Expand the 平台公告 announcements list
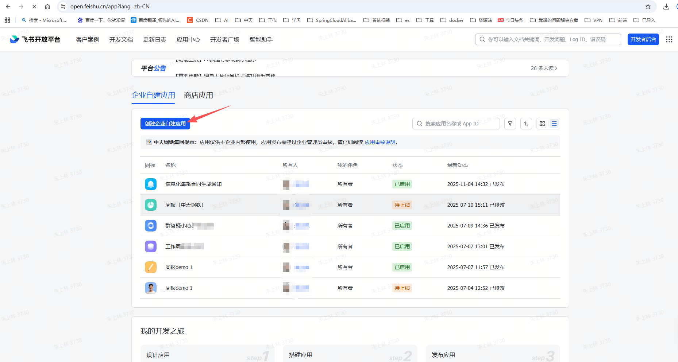 (x=544, y=68)
